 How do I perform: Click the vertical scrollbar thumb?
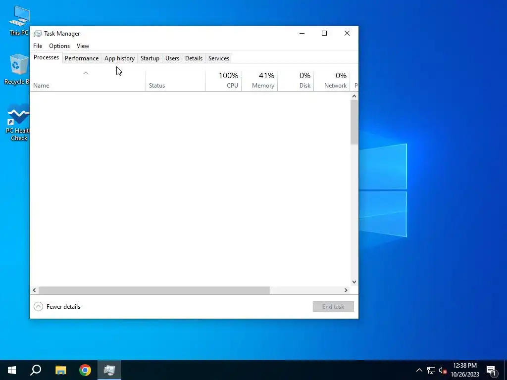tap(354, 122)
